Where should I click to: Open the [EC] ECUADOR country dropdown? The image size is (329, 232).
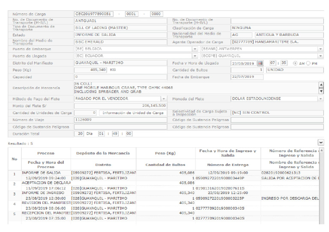coord(195,56)
